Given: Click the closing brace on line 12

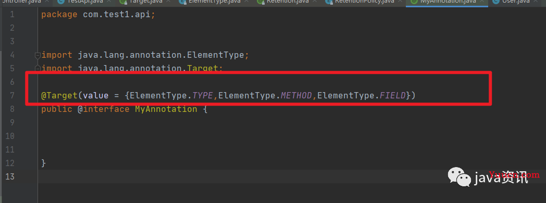Looking at the screenshot, I should tap(44, 163).
